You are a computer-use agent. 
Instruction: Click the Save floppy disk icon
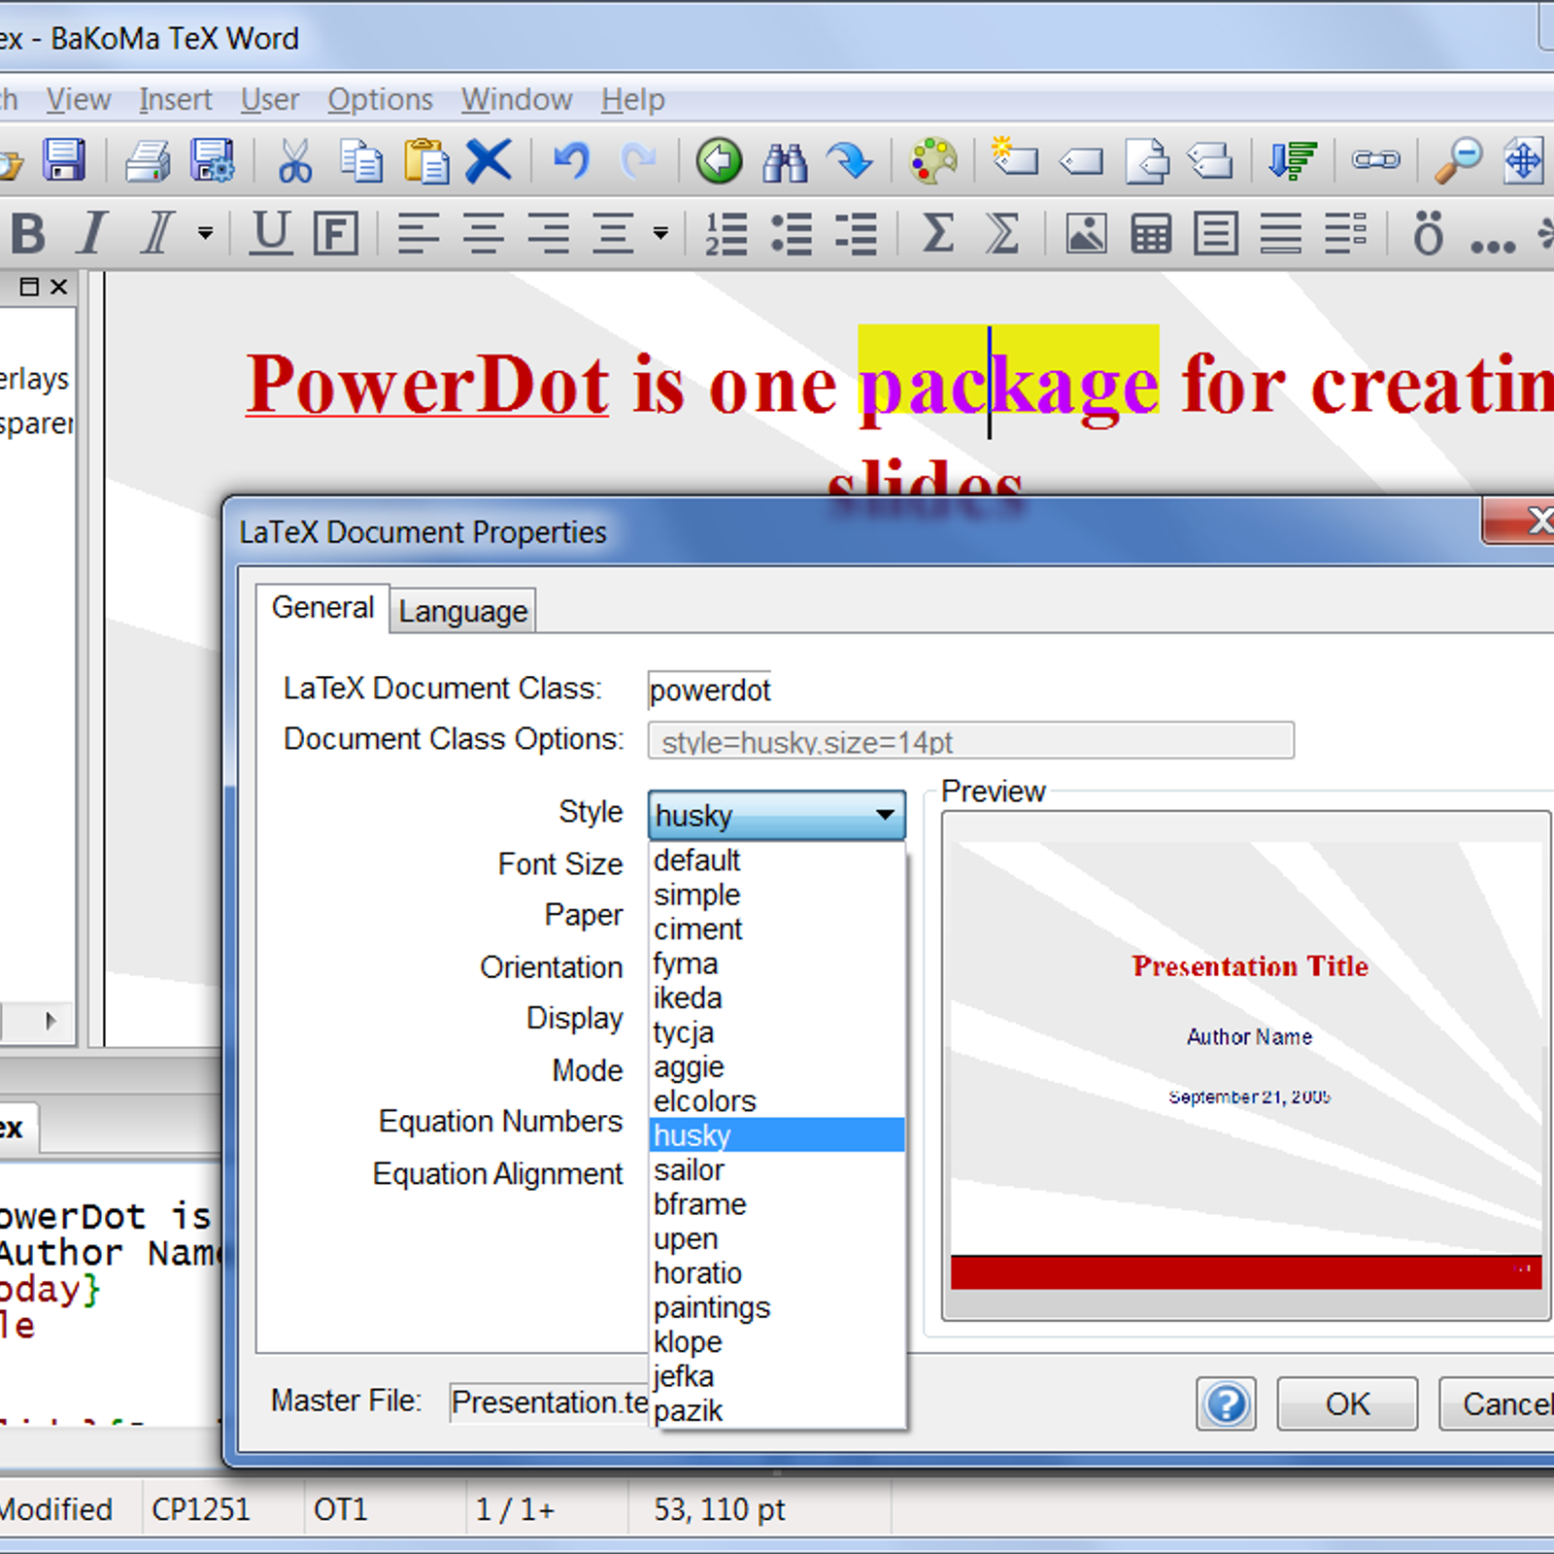pos(64,160)
